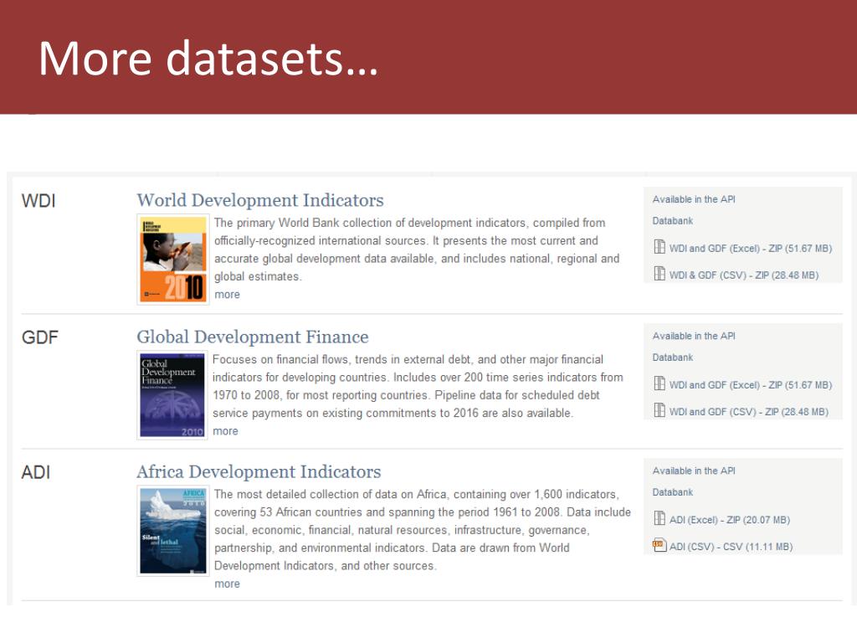Click the Global Development Finance 2010 cover thumbnail
Screen dimensions: 857x643
point(172,395)
